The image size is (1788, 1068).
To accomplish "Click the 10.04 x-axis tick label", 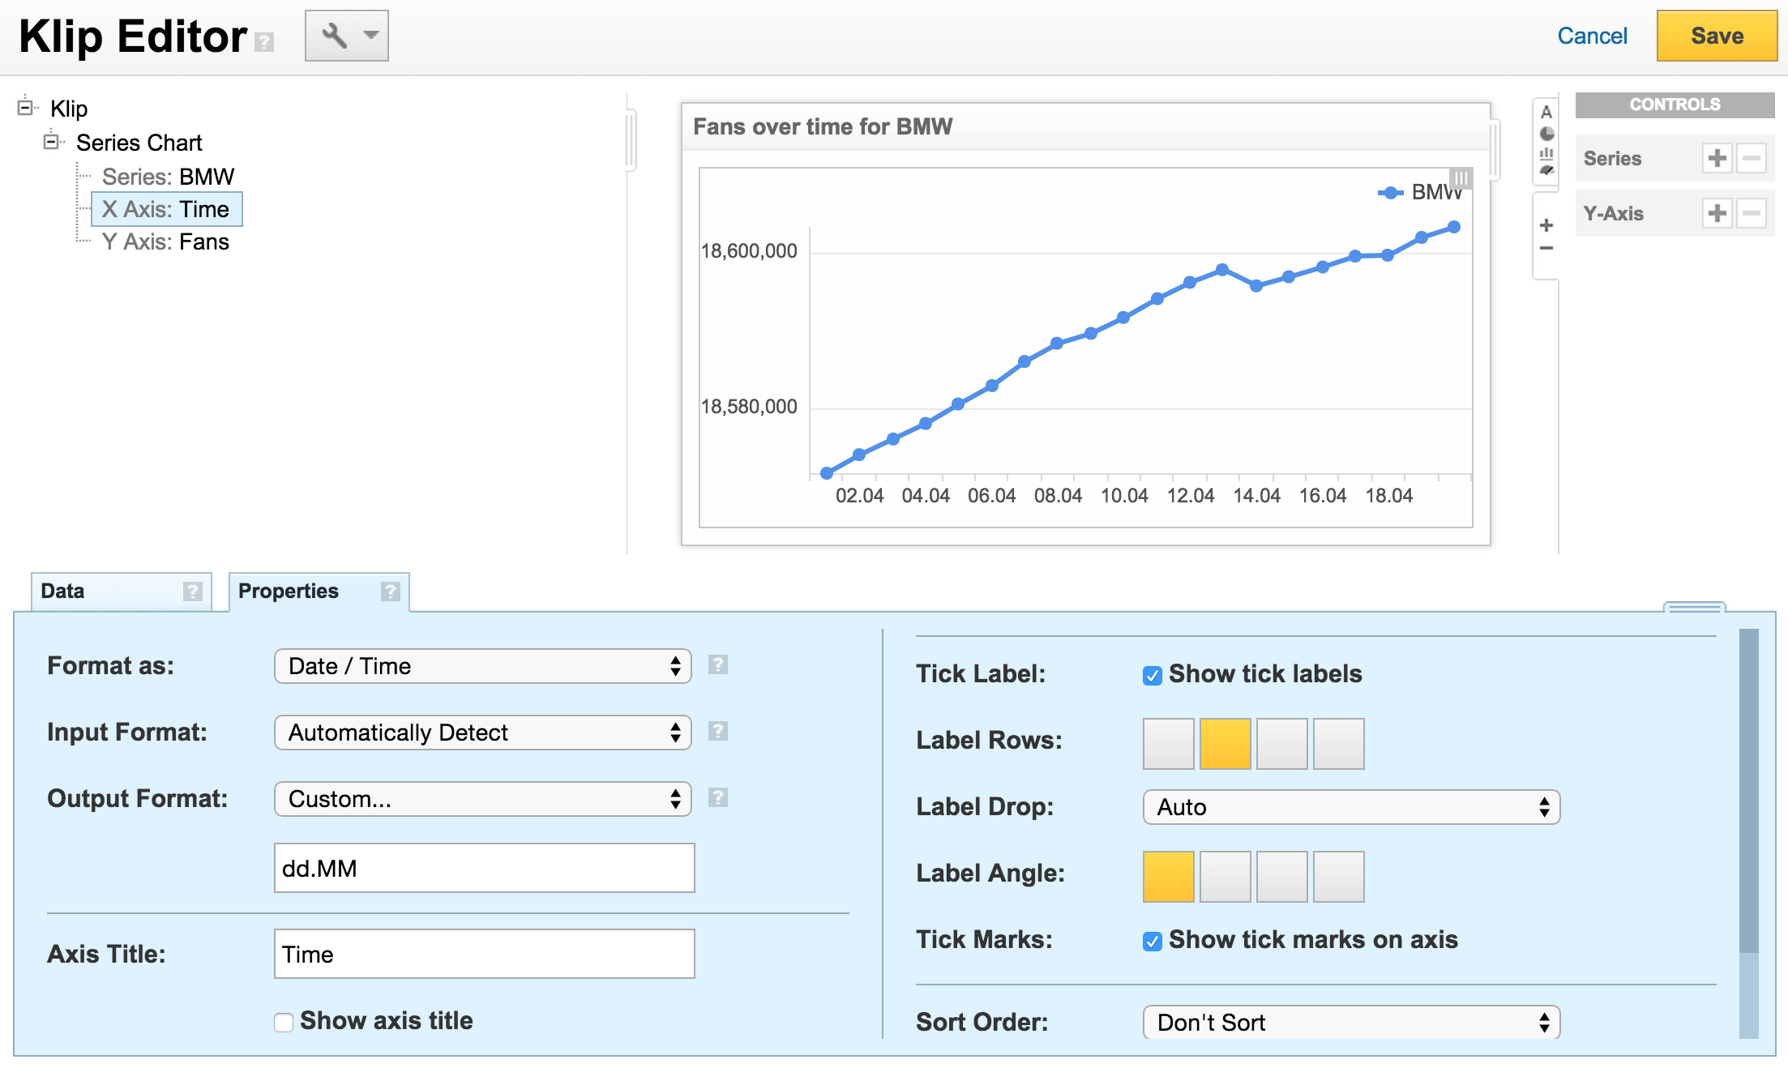I will [1124, 496].
